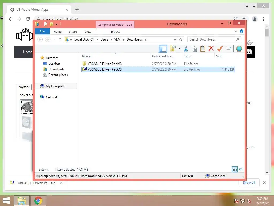This screenshot has width=274, height=206.
Task: Open the downloaded file options chevron
Action: point(62,183)
